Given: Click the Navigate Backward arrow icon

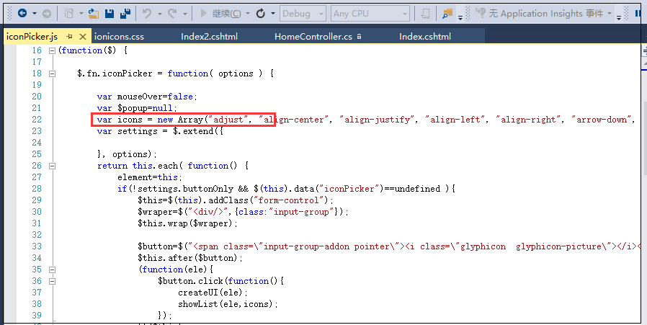Looking at the screenshot, I should coord(22,14).
